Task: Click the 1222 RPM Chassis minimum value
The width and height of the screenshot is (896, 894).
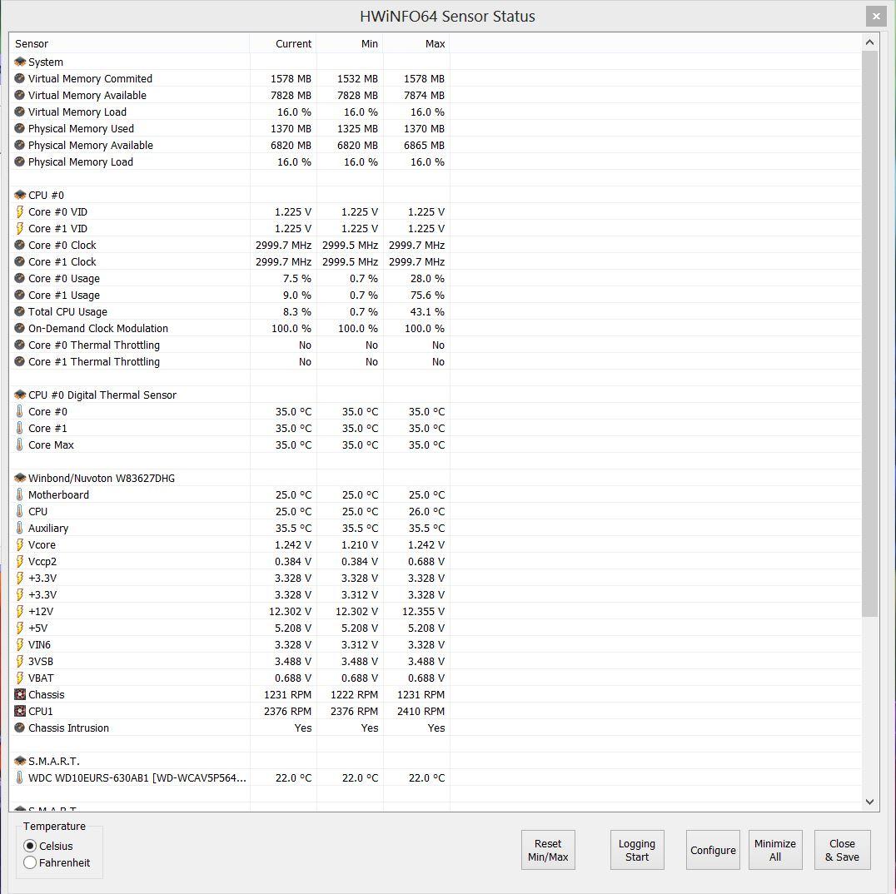Action: click(354, 694)
